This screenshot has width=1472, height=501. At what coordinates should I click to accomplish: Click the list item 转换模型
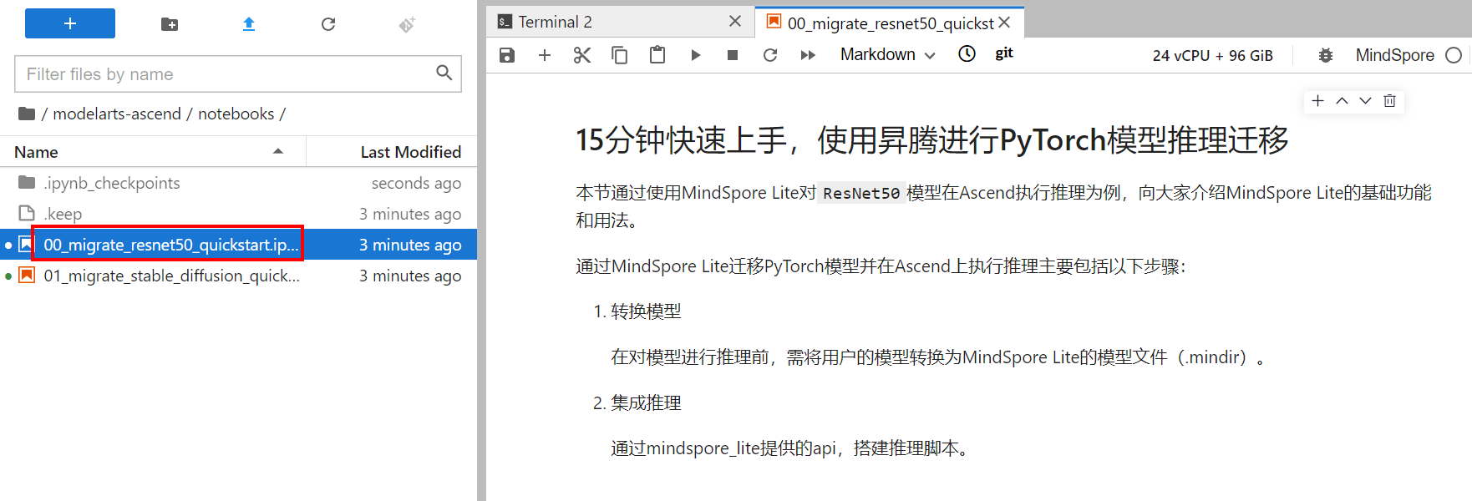pyautogui.click(x=646, y=311)
